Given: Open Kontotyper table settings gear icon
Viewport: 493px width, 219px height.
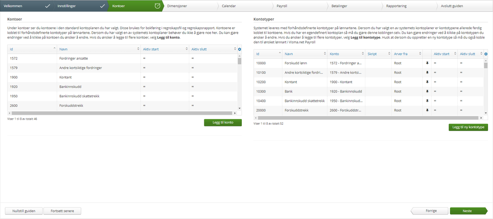Looking at the screenshot, I should tap(486, 54).
